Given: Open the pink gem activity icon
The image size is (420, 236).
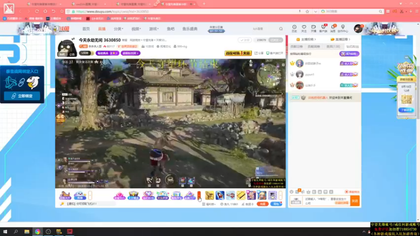Looking at the screenshot, I should pos(120,196).
